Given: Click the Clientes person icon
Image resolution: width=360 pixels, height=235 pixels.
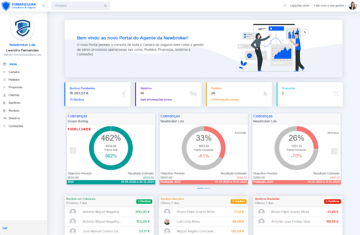Looking at the screenshot, I should tap(4, 95).
